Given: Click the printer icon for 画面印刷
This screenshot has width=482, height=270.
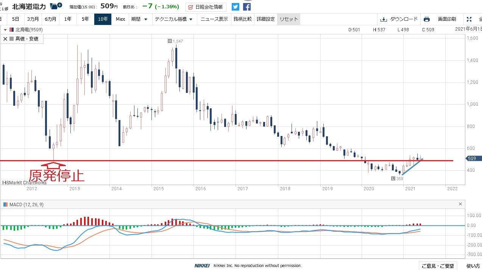Looking at the screenshot, I should [427, 19].
